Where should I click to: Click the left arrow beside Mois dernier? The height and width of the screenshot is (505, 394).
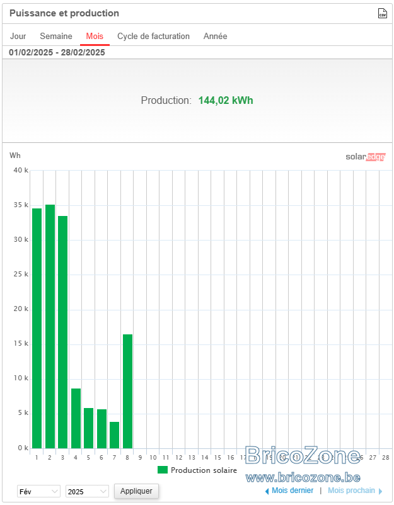[x=267, y=491]
